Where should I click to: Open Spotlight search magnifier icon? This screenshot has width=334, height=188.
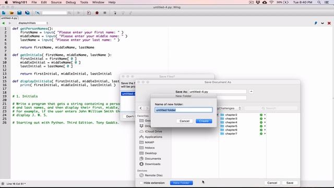pyautogui.click(x=319, y=2)
